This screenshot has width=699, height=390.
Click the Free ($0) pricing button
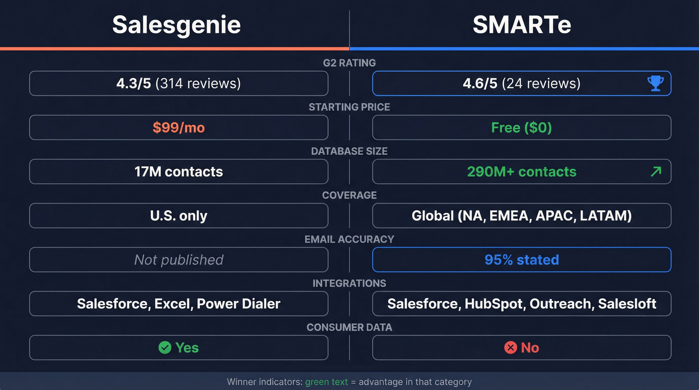(x=522, y=127)
